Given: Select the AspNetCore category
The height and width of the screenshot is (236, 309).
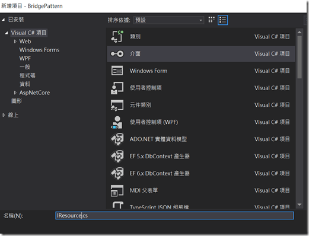Looking at the screenshot, I should (x=34, y=93).
